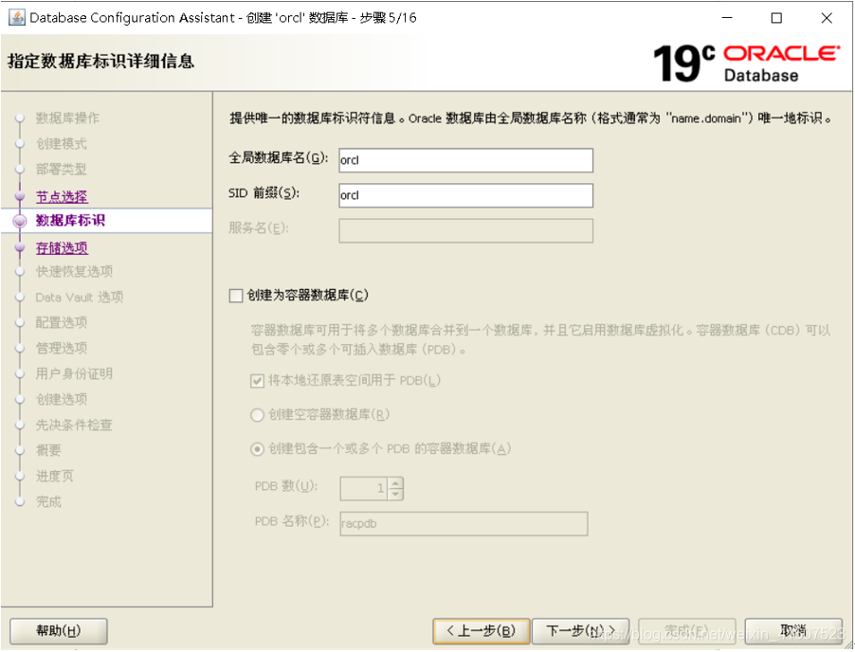Go back with 上一步(B) button
This screenshot has width=855, height=652.
[481, 631]
